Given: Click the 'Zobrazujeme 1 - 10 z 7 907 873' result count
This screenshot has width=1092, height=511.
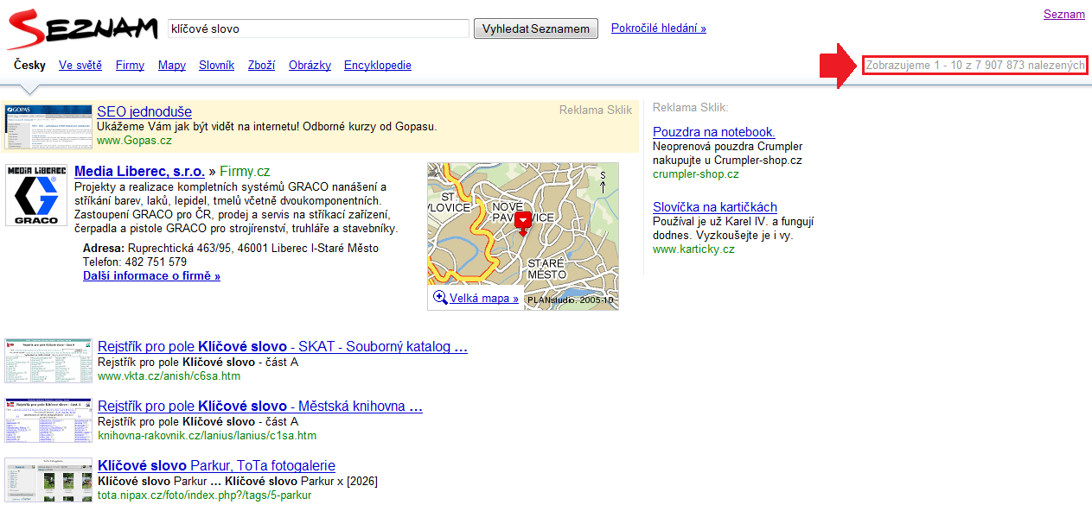Looking at the screenshot, I should [x=974, y=66].
